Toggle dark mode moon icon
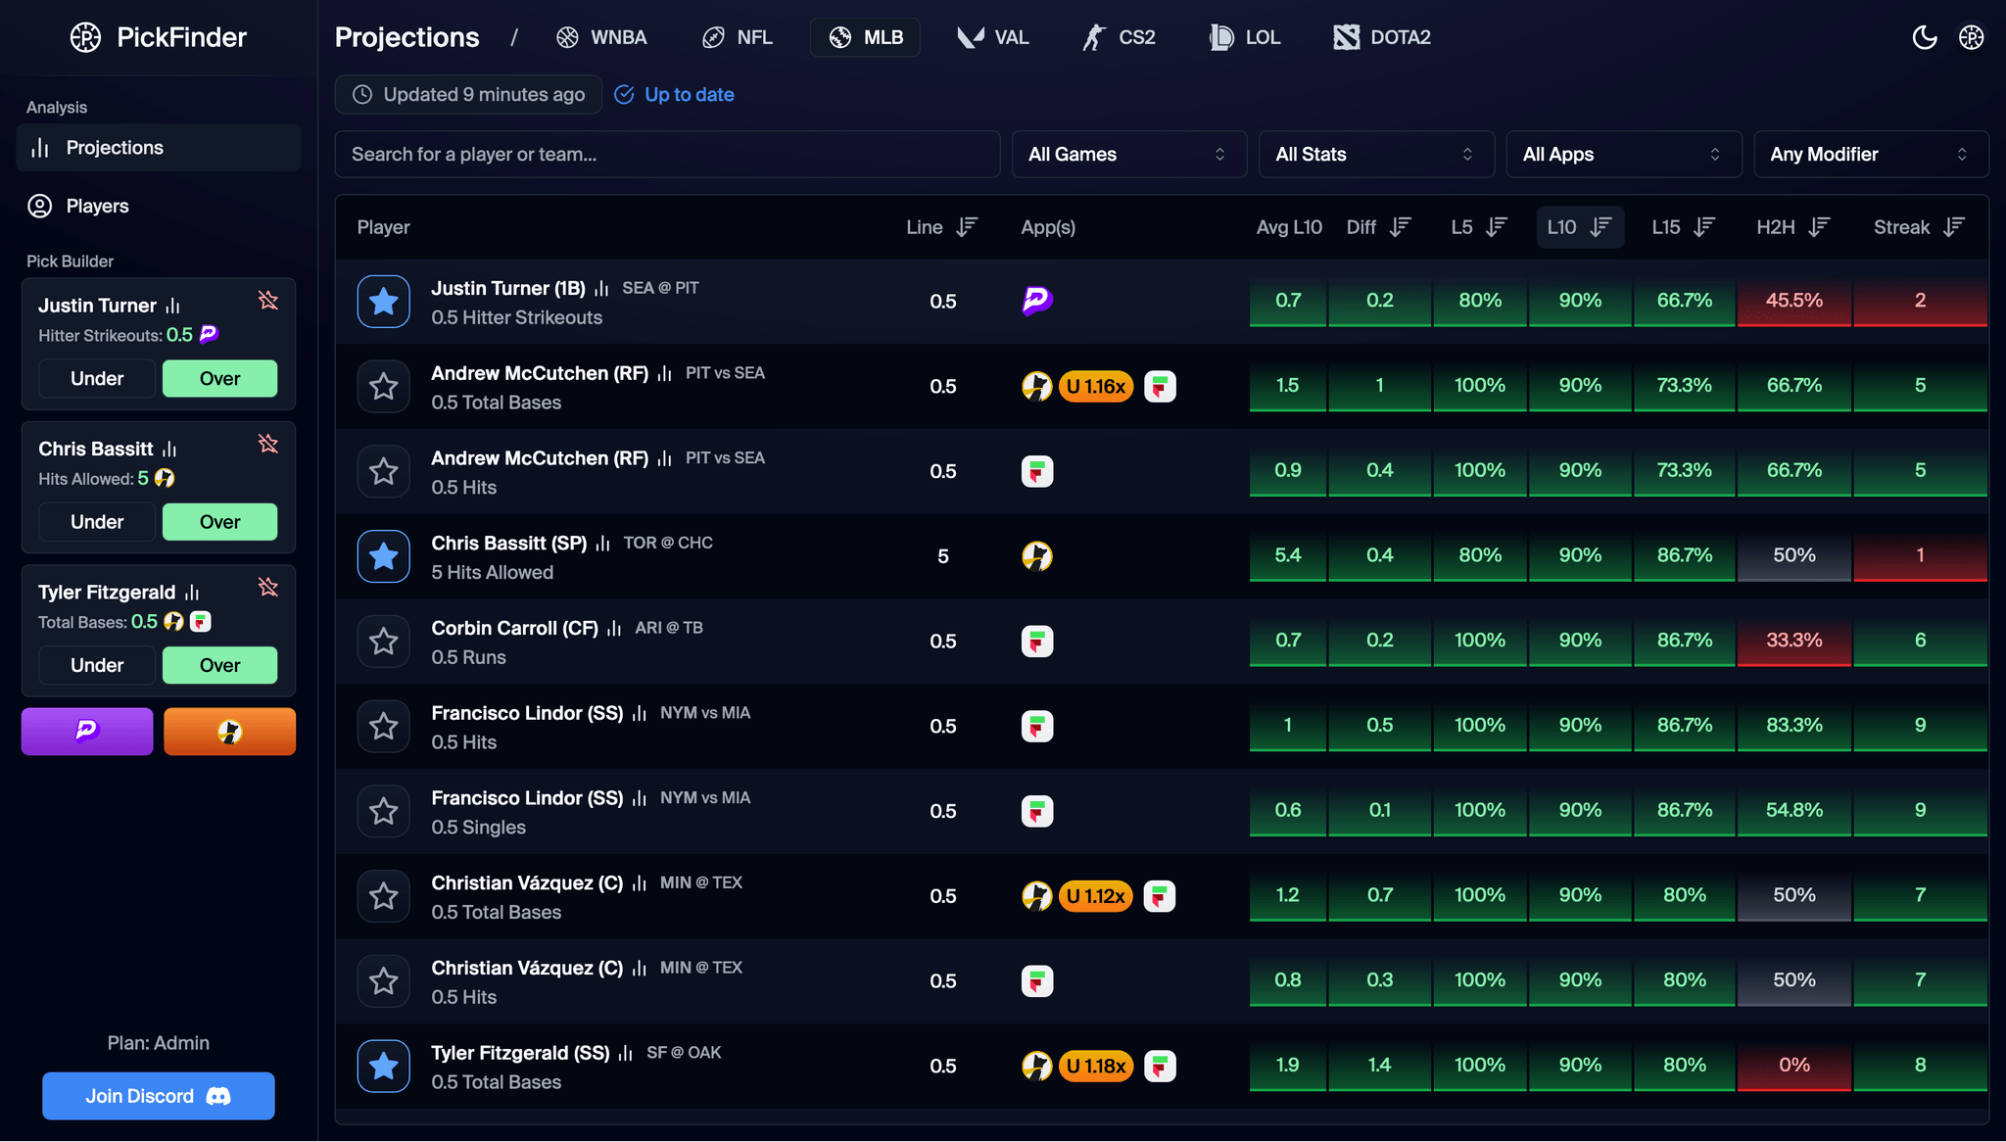2006x1142 pixels. tap(1925, 37)
